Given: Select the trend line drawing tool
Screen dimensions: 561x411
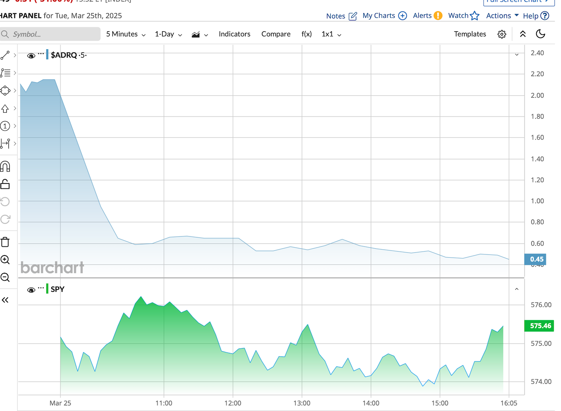Looking at the screenshot, I should click(x=5, y=55).
